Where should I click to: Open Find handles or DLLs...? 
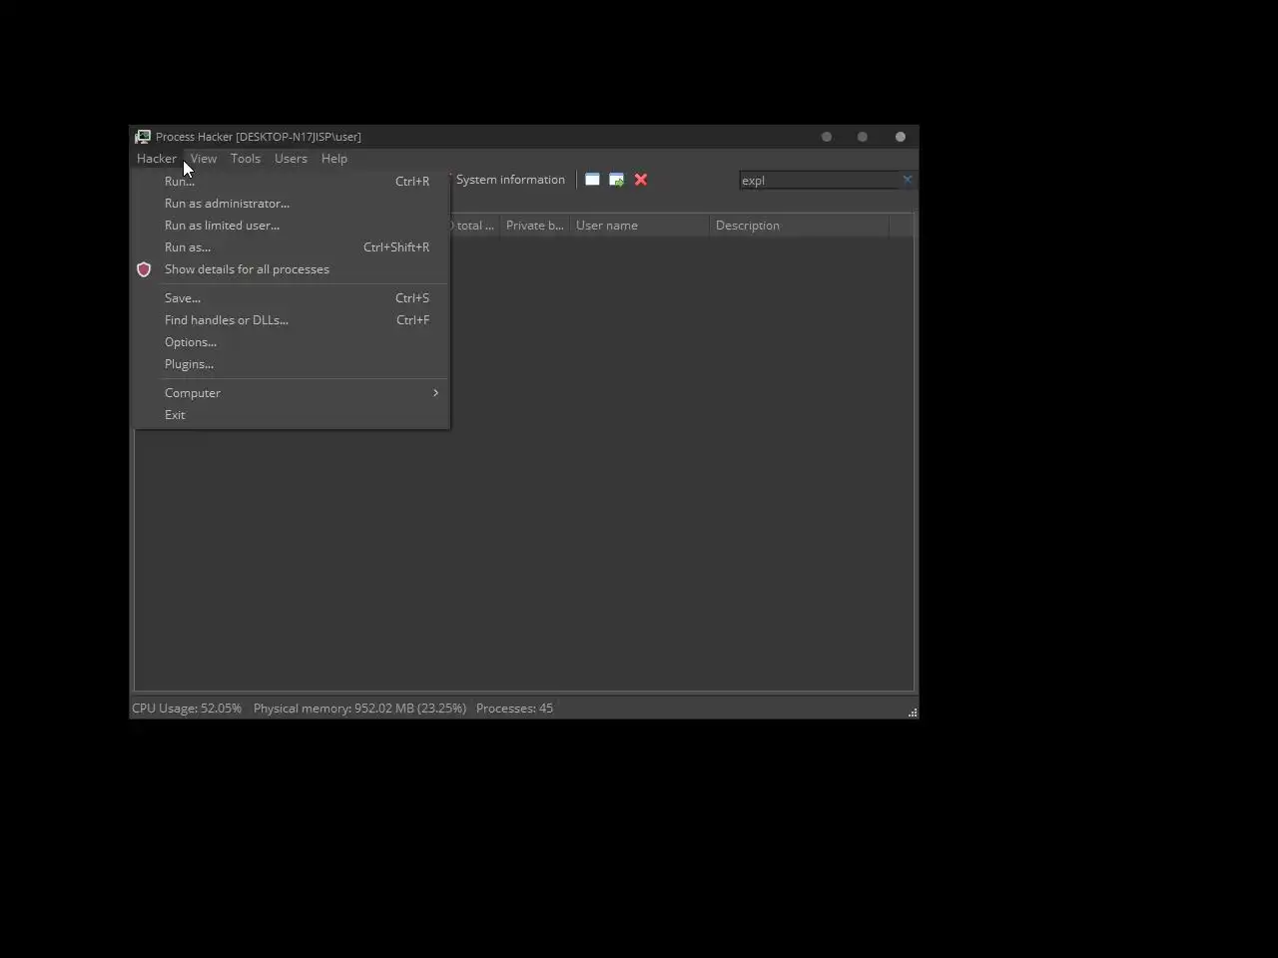(292, 320)
